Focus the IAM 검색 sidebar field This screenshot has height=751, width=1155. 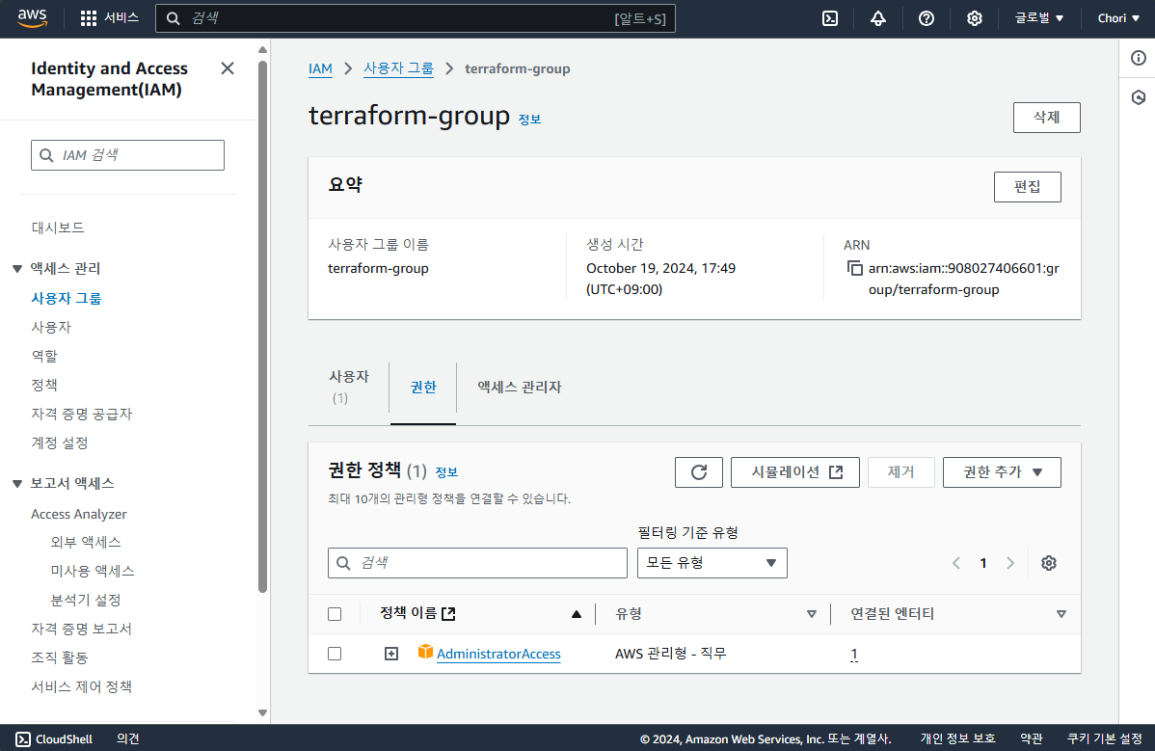tap(127, 155)
